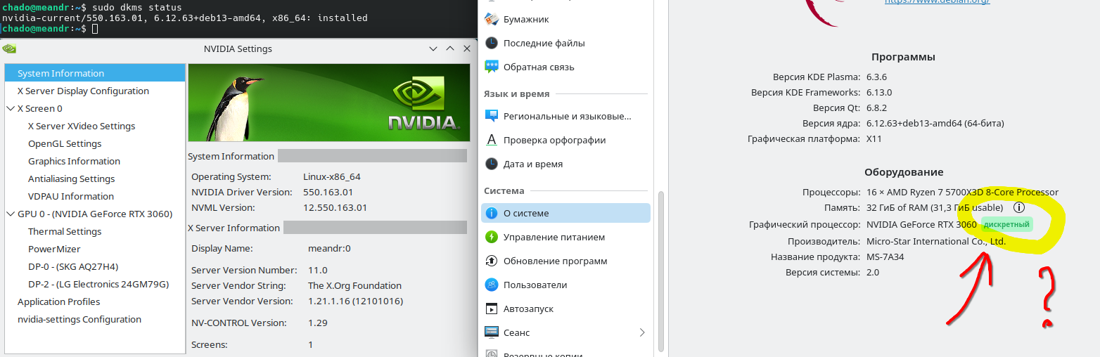Click kernel version 6.12.63+deb13-amd64 in About
The width and height of the screenshot is (1100, 357).
[x=935, y=123]
